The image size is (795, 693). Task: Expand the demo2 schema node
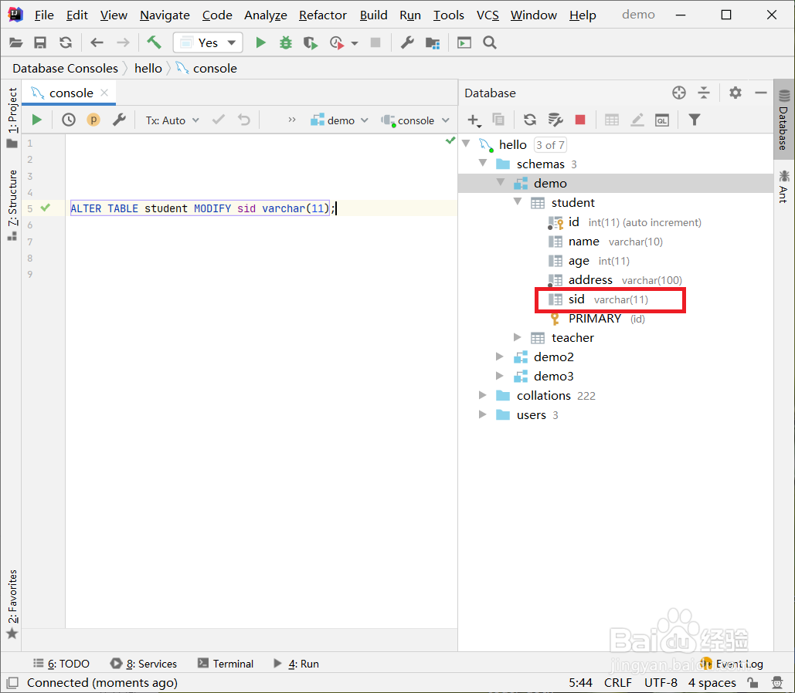pos(500,356)
